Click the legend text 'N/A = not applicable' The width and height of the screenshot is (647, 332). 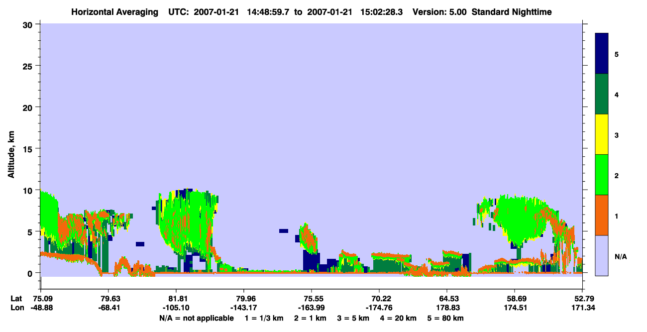coord(197,318)
